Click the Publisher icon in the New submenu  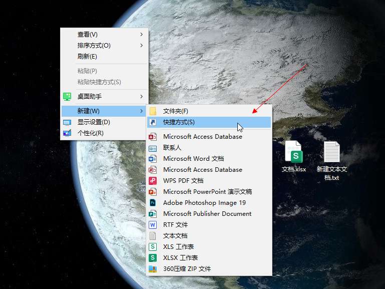coord(153,214)
